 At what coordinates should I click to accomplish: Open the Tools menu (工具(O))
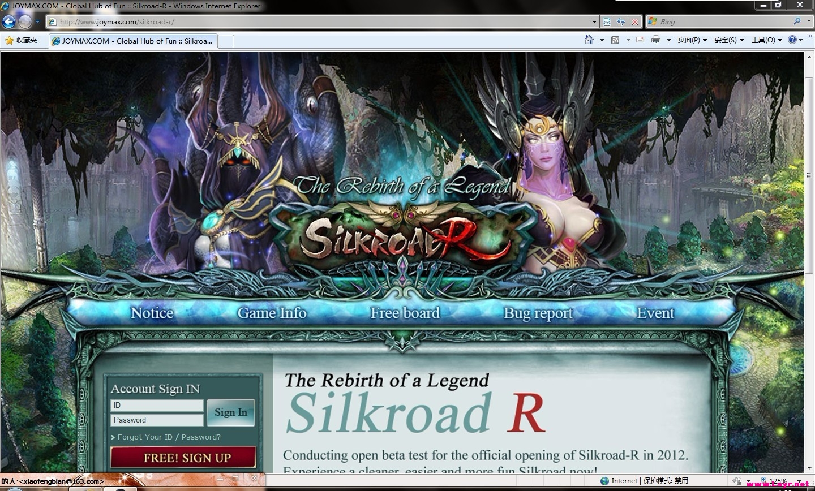tap(766, 40)
